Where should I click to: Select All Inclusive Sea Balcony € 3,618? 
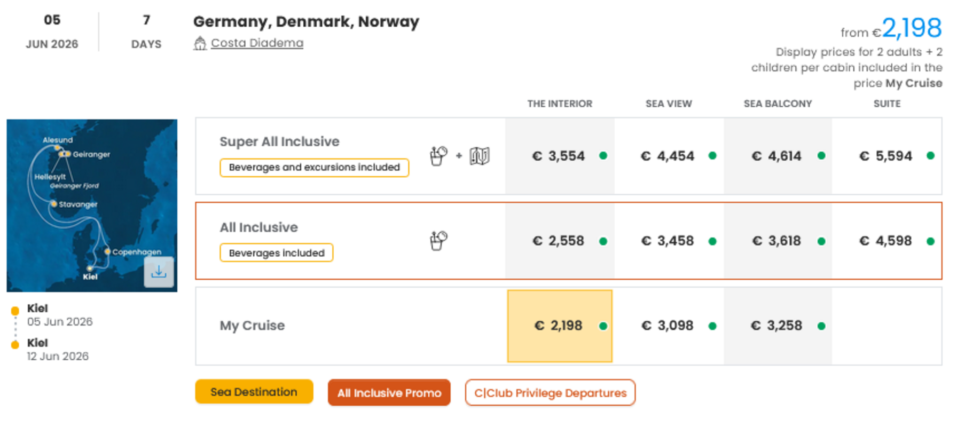click(x=776, y=241)
